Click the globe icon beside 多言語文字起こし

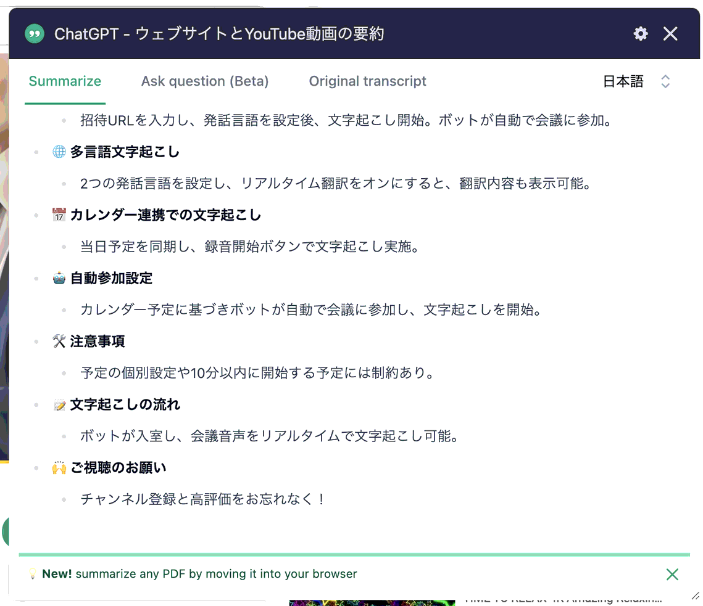(x=59, y=152)
